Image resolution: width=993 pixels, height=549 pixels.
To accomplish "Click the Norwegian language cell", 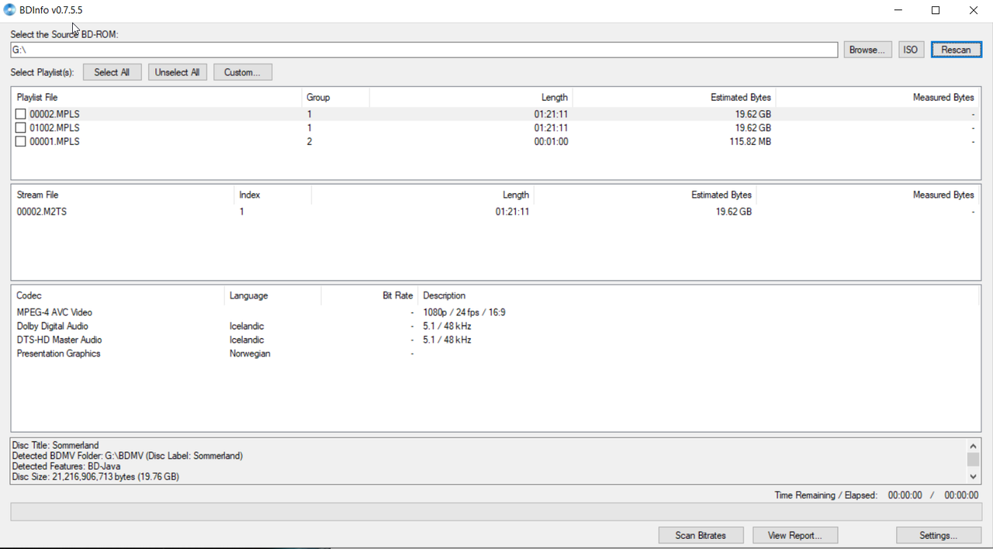I will tap(250, 354).
